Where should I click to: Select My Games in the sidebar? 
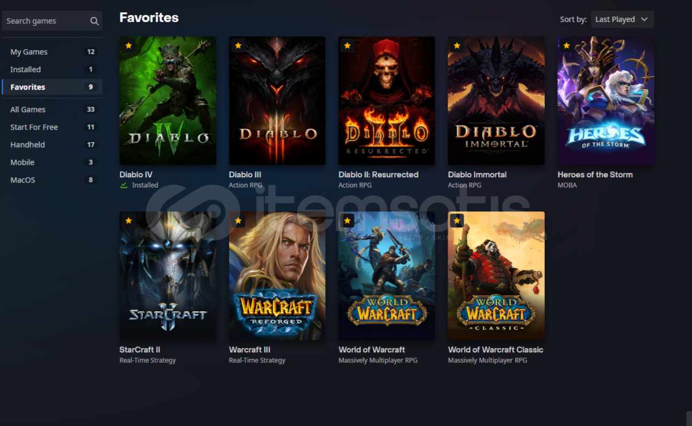click(52, 52)
